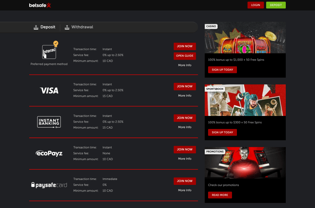Click the Interac payment logo
Screen dimensions: 315x208
(49, 52)
